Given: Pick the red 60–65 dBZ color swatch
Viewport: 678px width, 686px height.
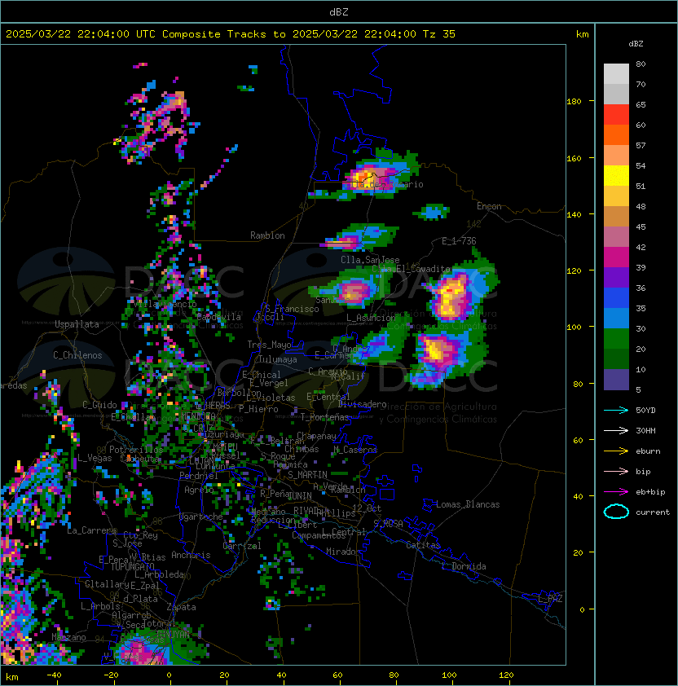Looking at the screenshot, I should point(616,115).
